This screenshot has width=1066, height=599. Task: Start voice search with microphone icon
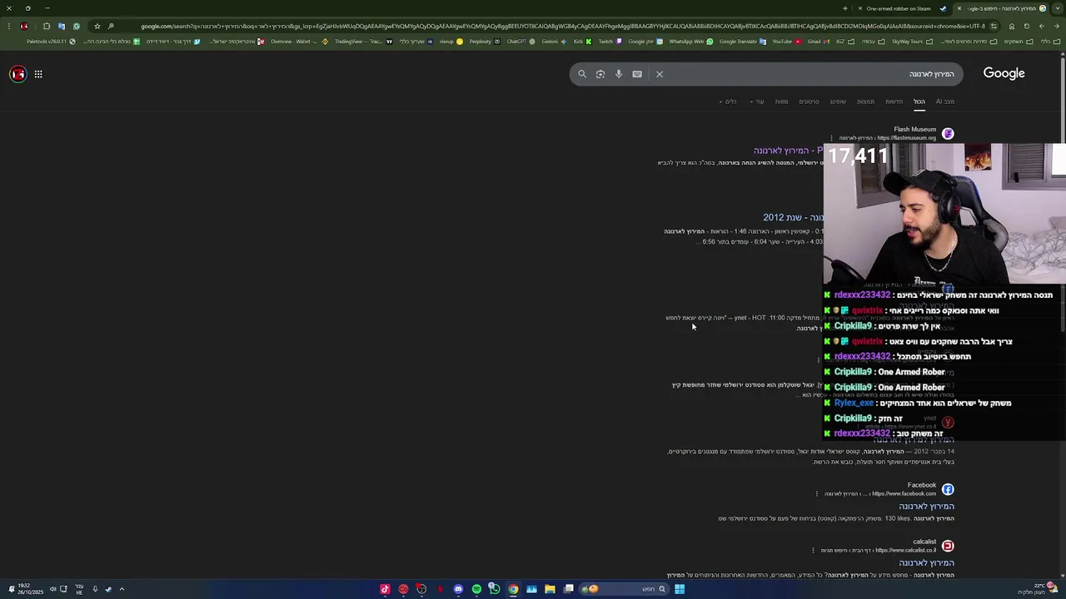(x=619, y=74)
